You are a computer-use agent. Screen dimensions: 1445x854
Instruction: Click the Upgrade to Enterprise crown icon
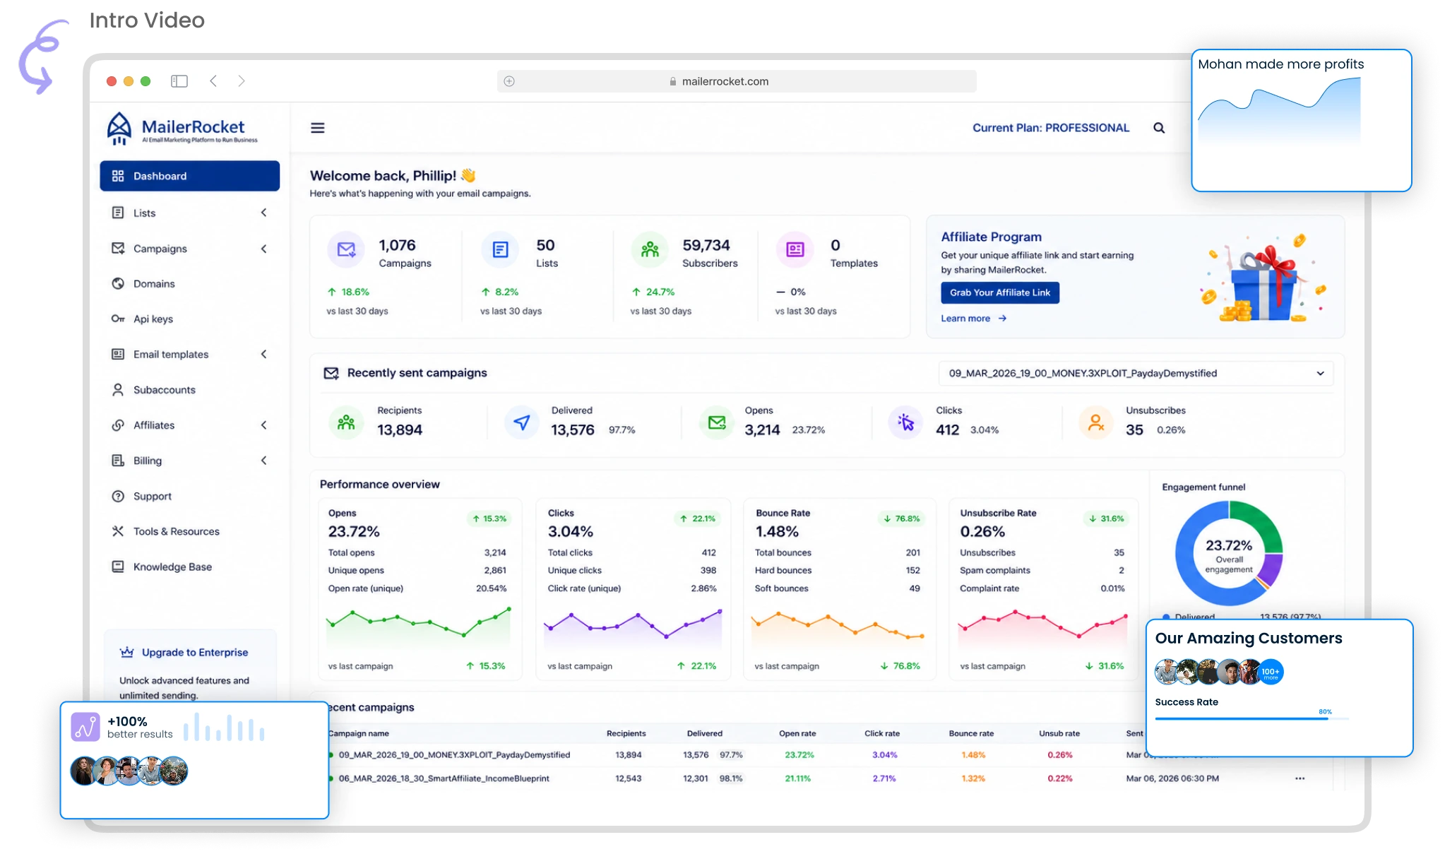pos(127,652)
